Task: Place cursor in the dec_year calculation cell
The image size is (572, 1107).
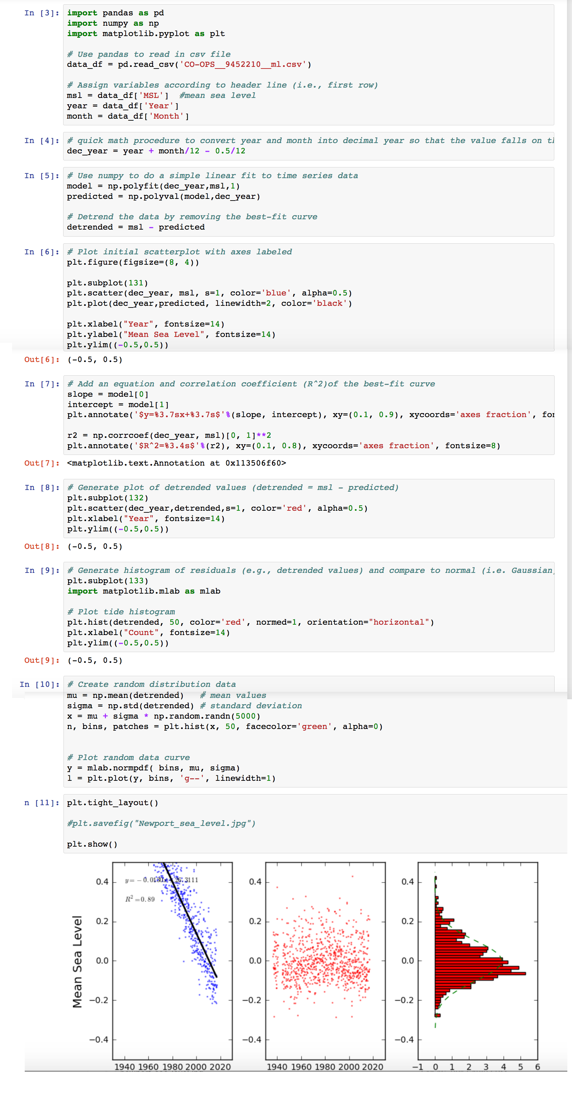Action: pyautogui.click(x=308, y=146)
